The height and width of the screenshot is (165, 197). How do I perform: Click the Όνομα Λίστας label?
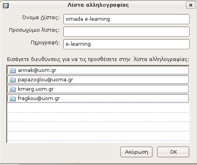point(41,18)
